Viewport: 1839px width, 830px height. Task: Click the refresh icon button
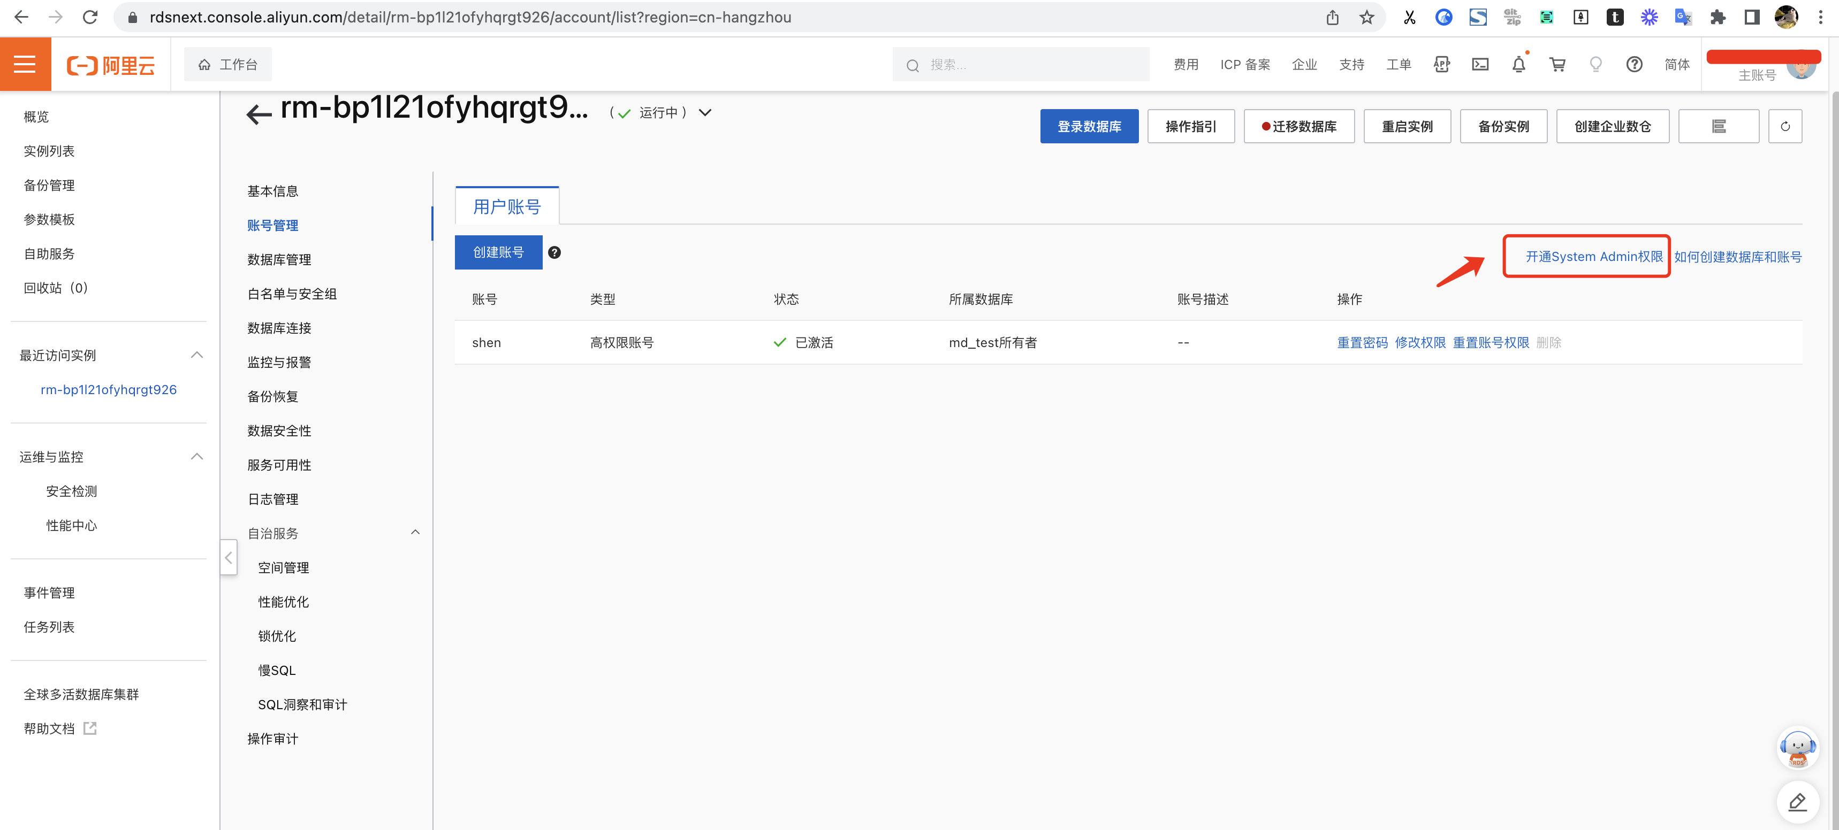click(x=1785, y=126)
